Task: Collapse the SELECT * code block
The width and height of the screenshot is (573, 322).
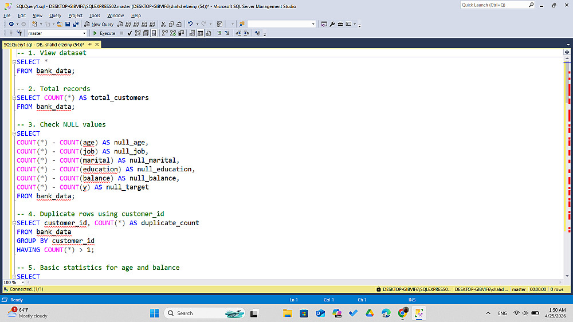Action: 14,62
